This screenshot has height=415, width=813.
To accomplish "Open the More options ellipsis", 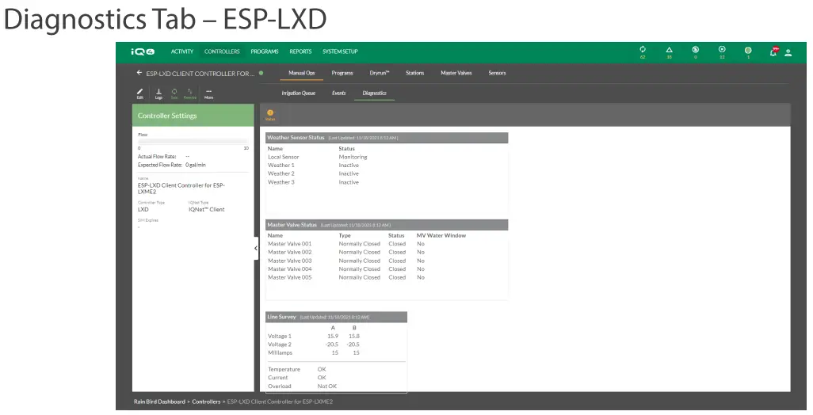I will coord(208,93).
